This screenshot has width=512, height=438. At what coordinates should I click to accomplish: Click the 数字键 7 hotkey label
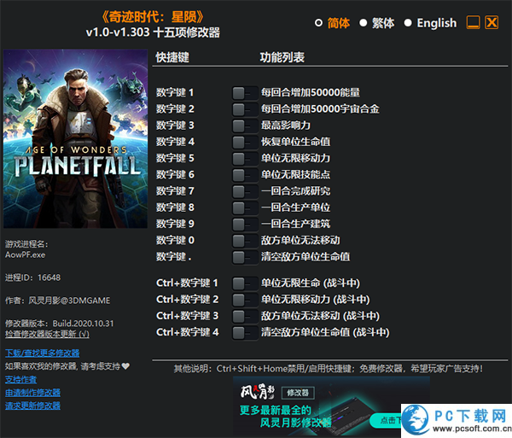175,191
